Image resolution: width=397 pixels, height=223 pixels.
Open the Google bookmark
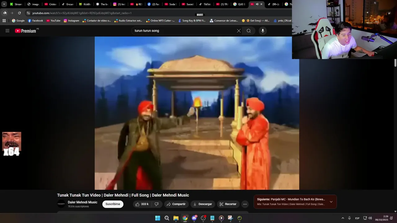point(18,21)
